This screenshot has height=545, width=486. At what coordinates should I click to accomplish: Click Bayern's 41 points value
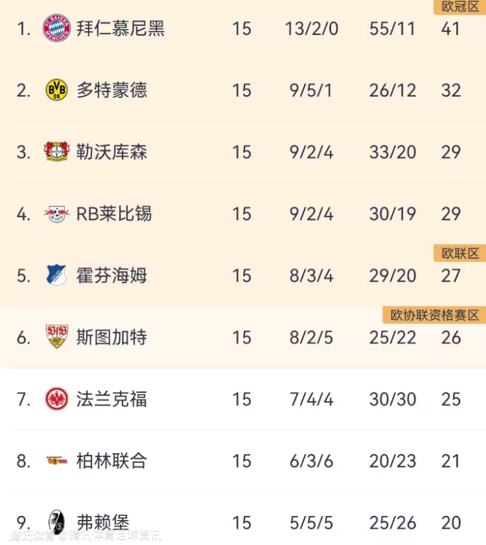451,28
